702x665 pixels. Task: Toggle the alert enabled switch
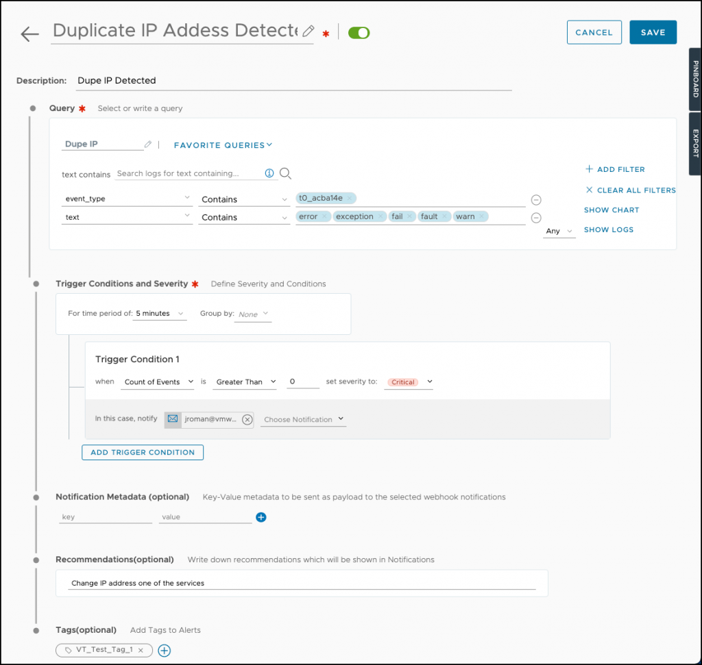pos(359,33)
